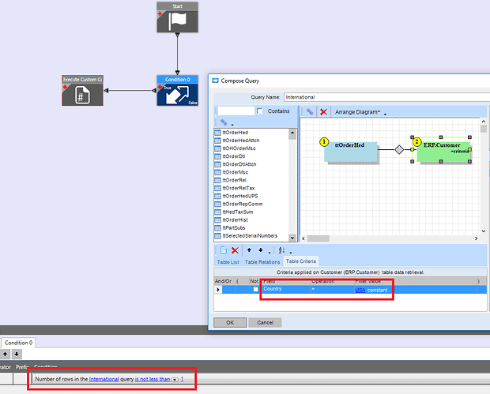This screenshot has height=394, width=490.
Task: Move criteria row down arrow
Action: [261, 250]
